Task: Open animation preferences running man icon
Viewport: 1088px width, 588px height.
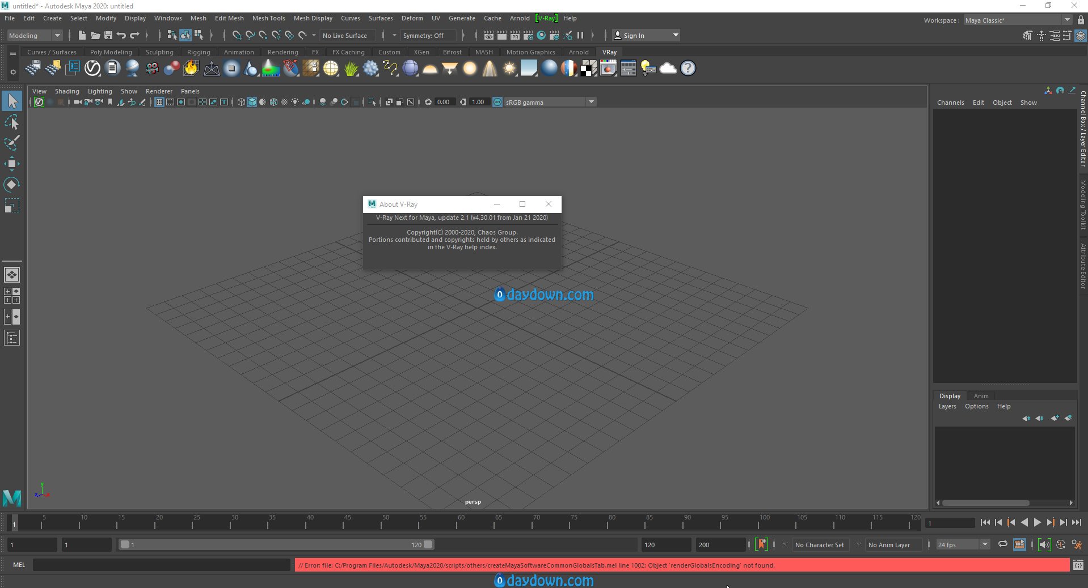Action: click(x=1077, y=544)
